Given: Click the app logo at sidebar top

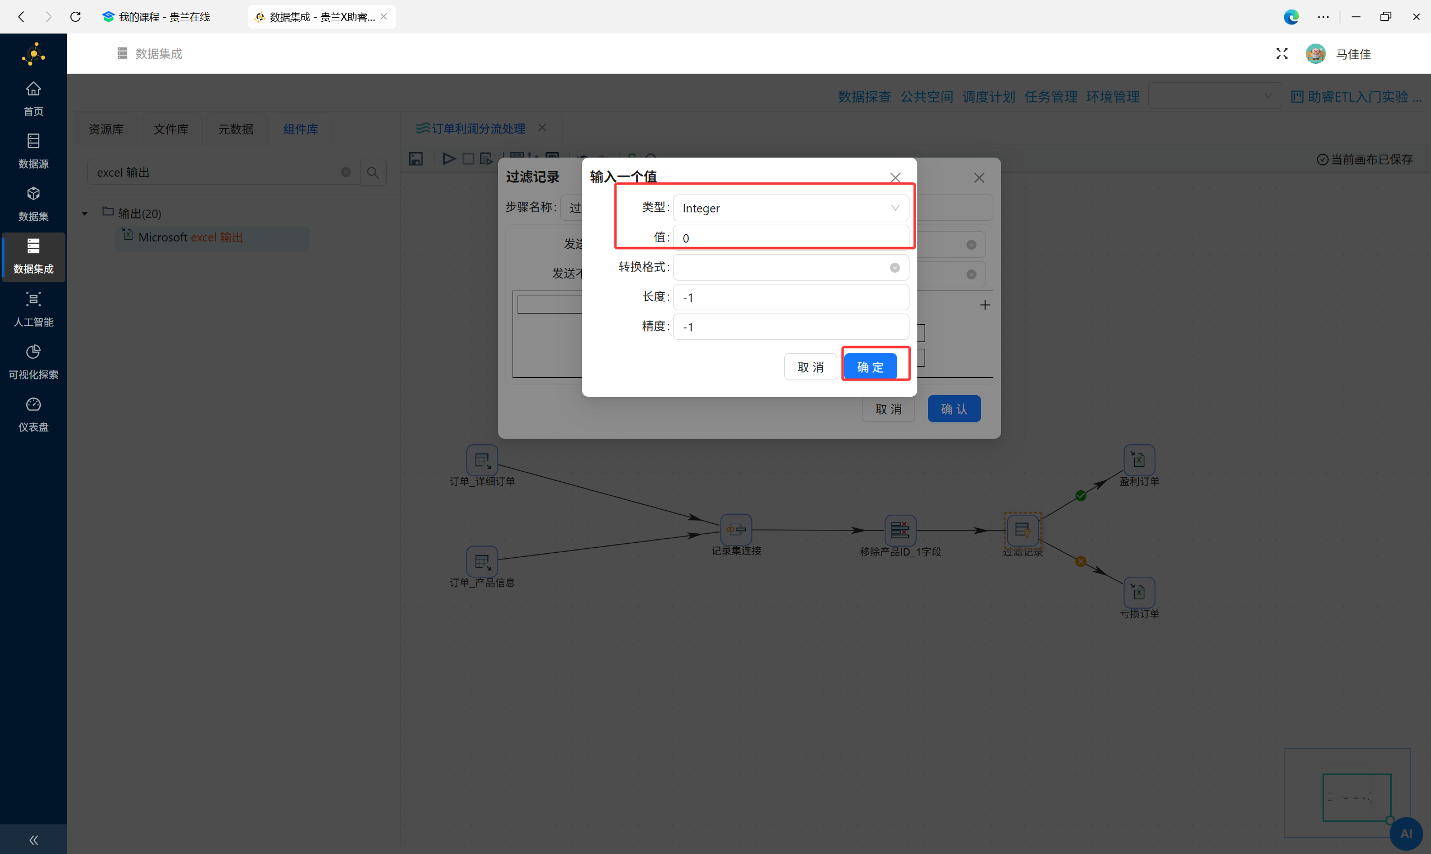Looking at the screenshot, I should (x=34, y=54).
